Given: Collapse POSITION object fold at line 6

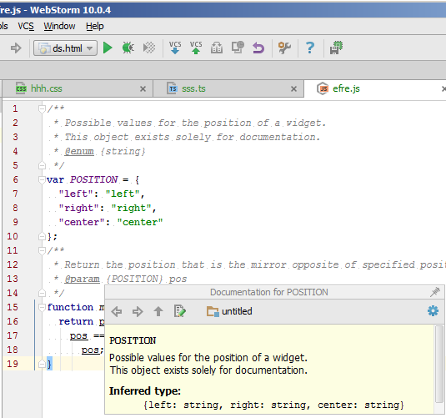Looking at the screenshot, I should click(x=42, y=179).
